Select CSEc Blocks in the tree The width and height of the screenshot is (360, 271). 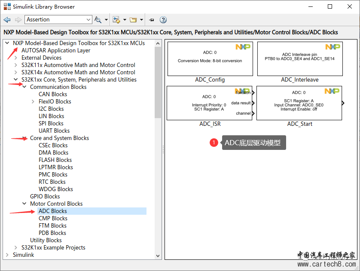point(53,145)
